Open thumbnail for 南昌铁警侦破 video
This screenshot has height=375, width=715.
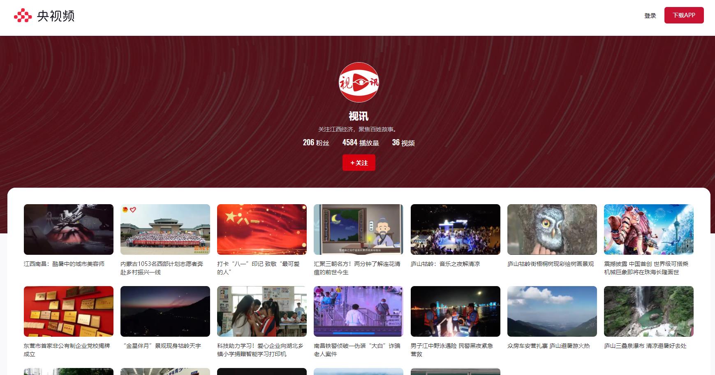[x=359, y=311]
